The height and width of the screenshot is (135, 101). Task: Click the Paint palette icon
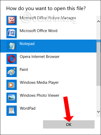click(12, 72)
